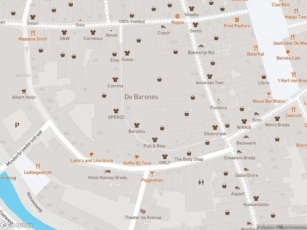Click the Latte's and Literature coffee cup icon
This screenshot has height=230, width=307.
(91, 154)
